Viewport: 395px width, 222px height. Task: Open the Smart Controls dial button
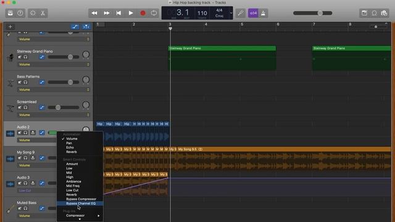(x=33, y=13)
